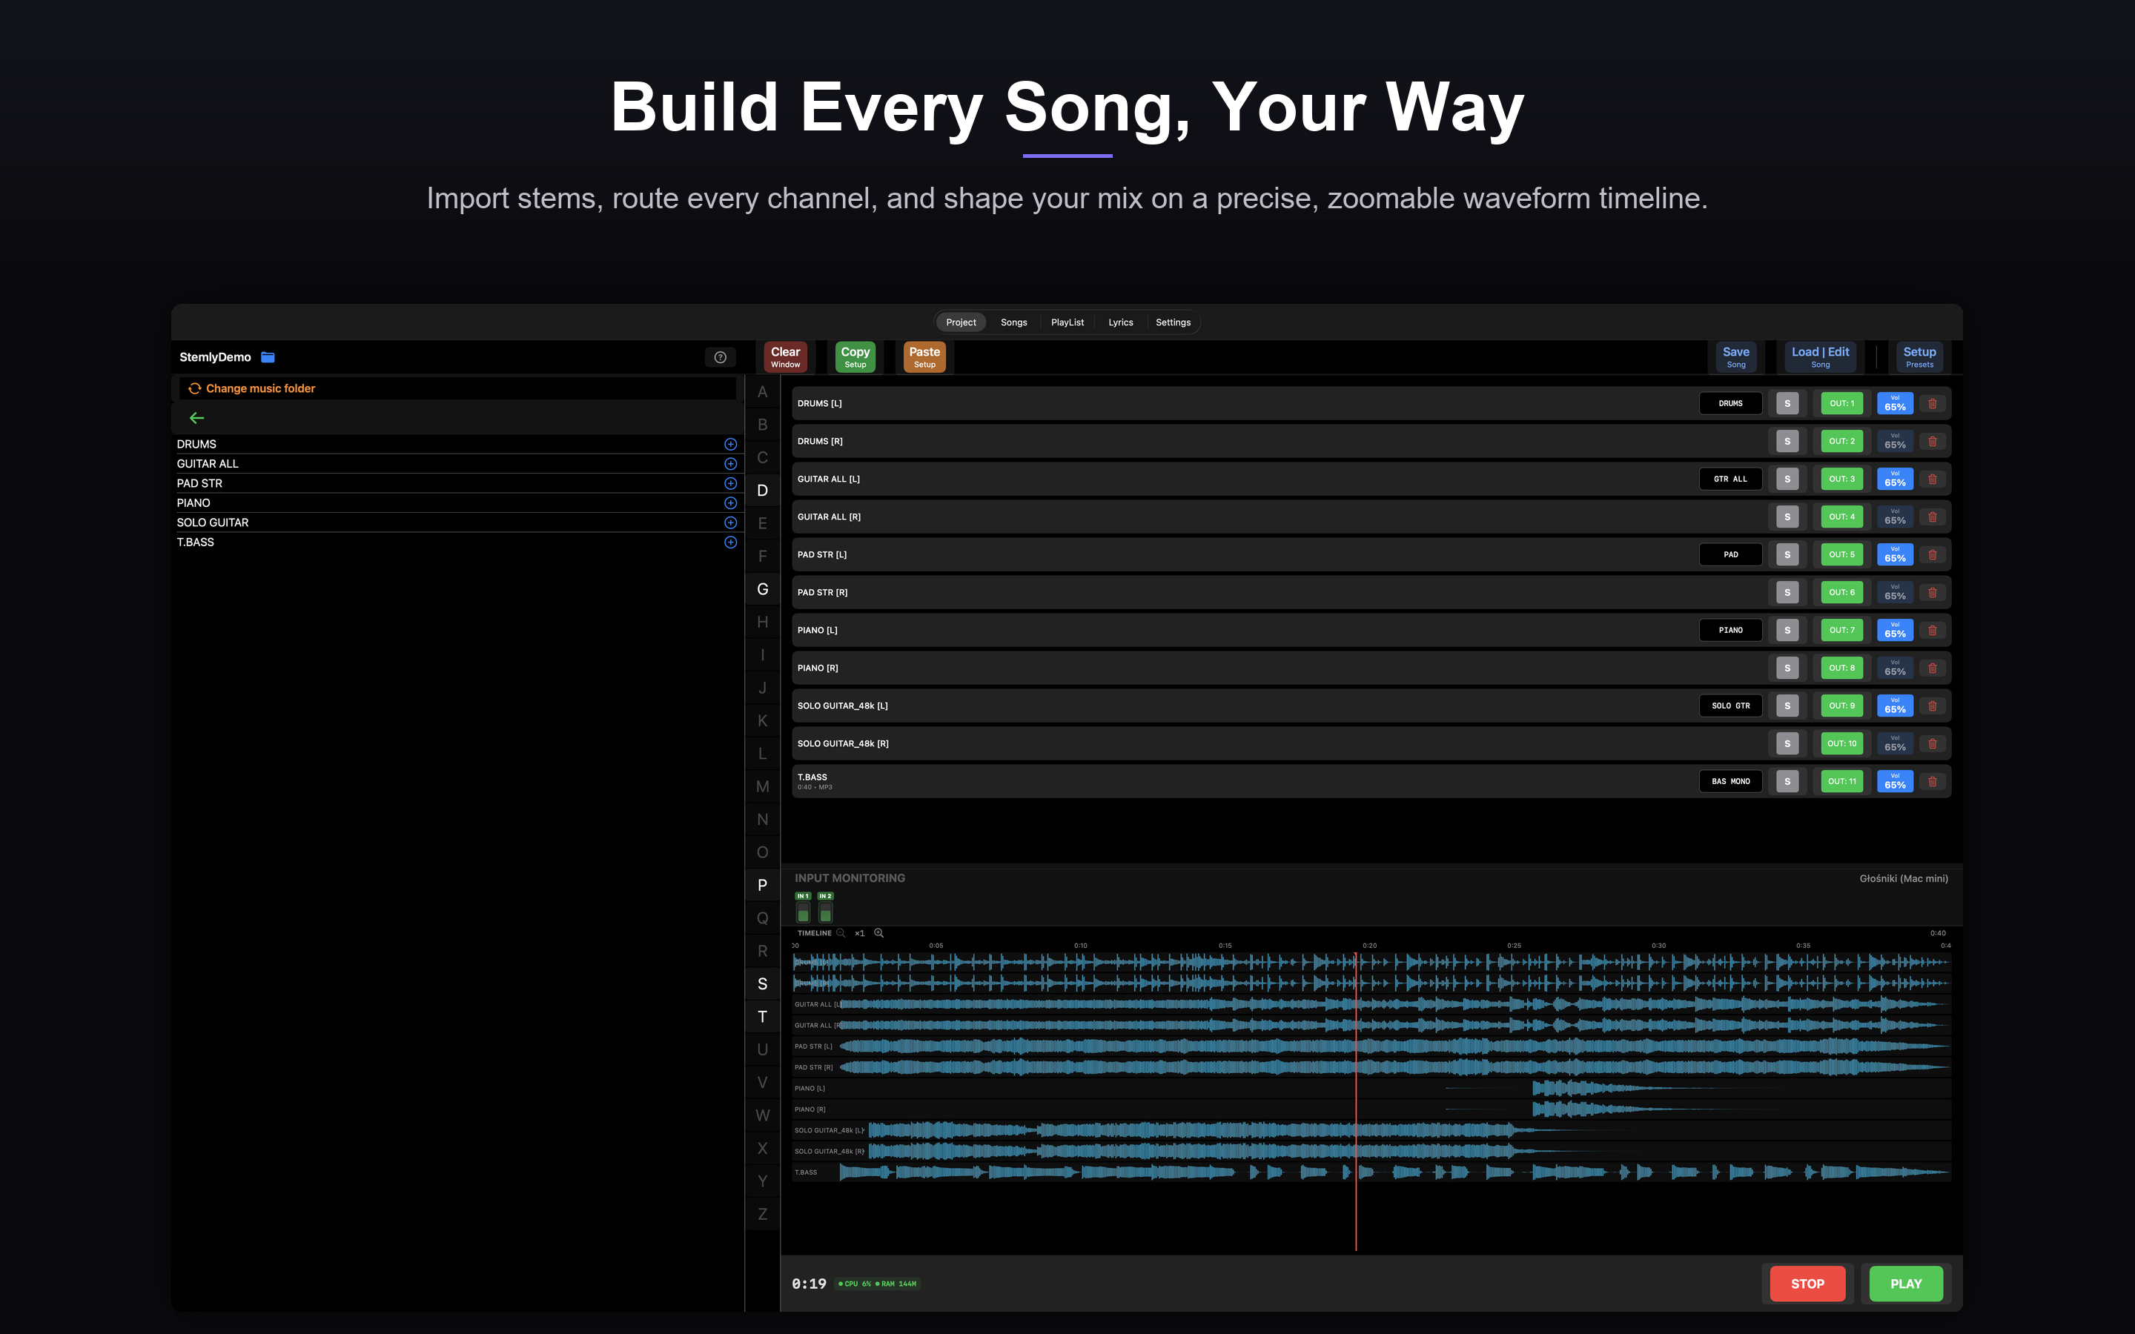This screenshot has height=1334, width=2135.
Task: Solo the DRUMS [R] track
Action: 1787,441
